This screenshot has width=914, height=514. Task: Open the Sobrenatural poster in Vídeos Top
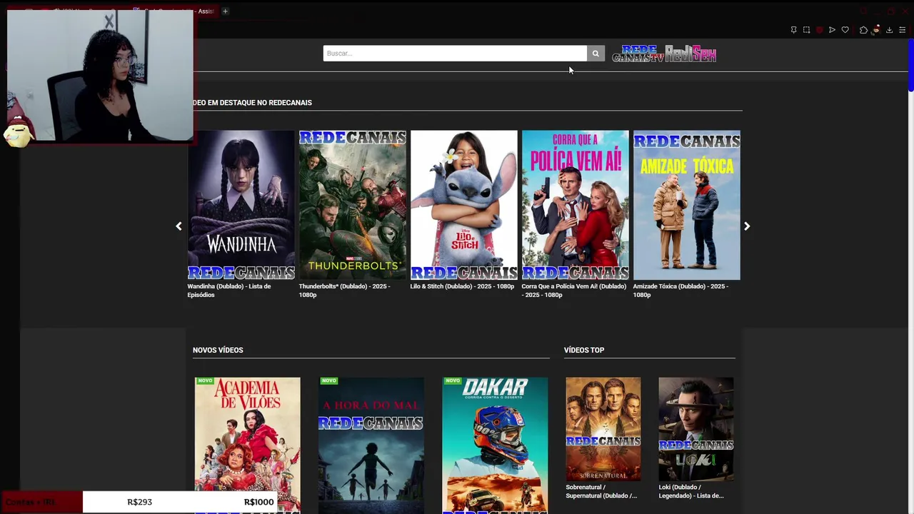pos(603,429)
